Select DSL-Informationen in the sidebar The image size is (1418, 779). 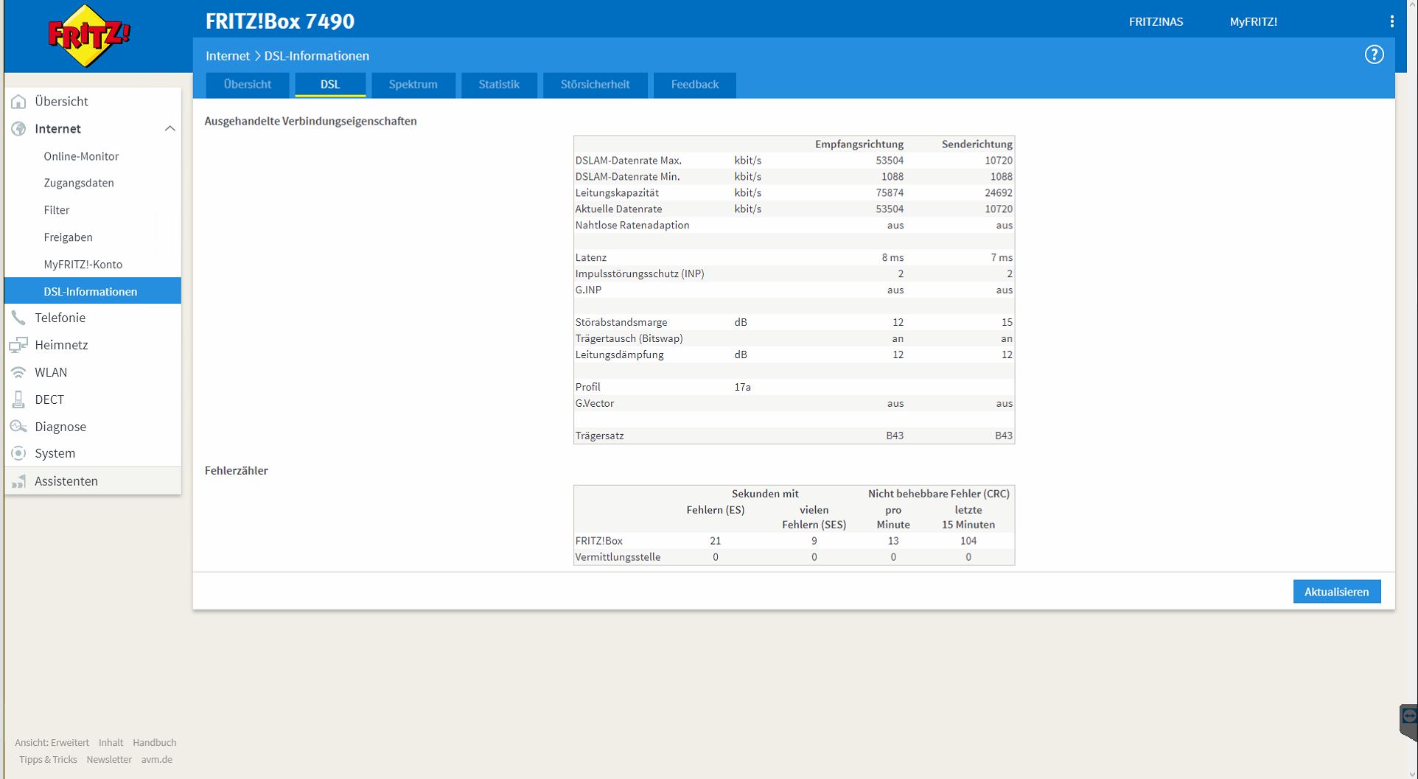(93, 291)
